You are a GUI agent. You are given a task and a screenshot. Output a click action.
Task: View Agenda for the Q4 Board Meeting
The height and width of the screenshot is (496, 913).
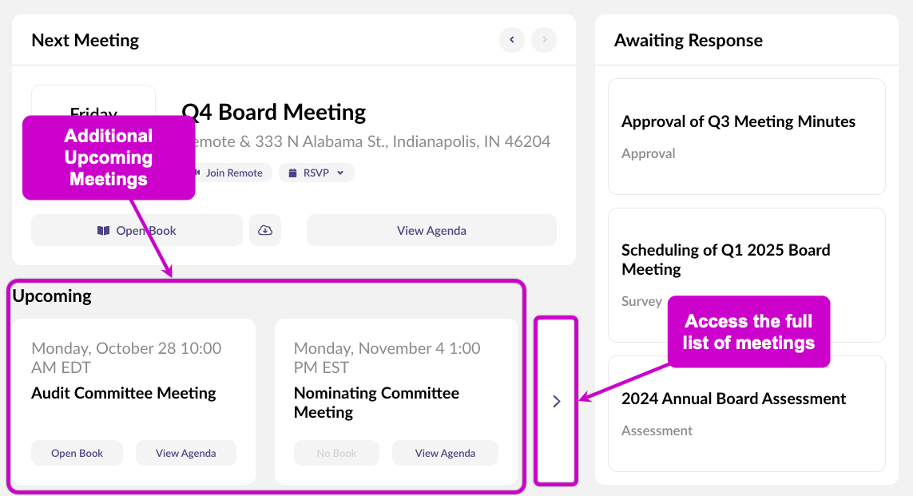tap(431, 230)
